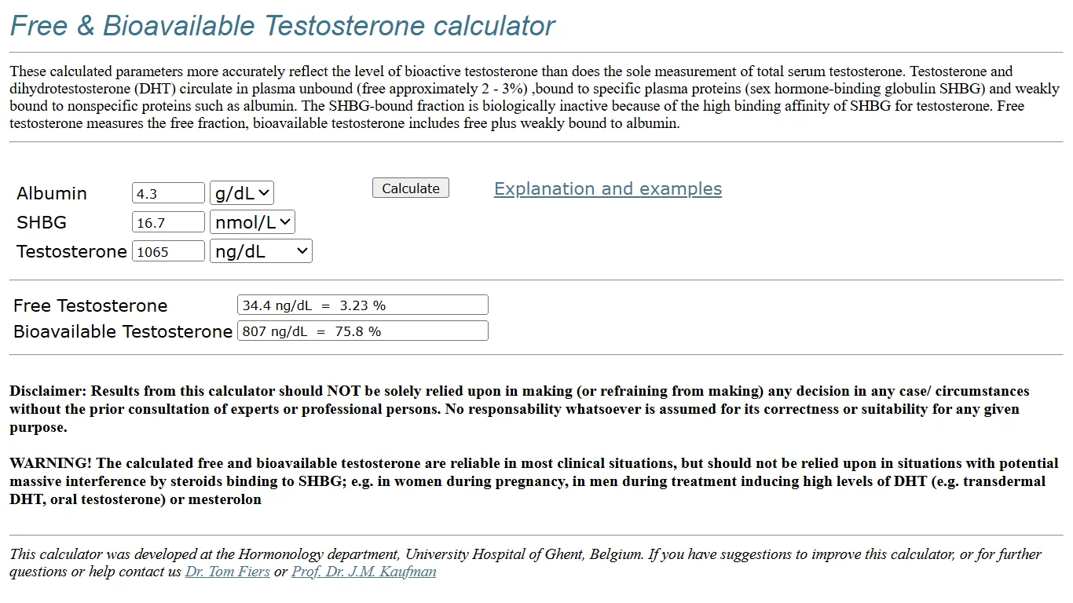Click the page title heading

282,26
